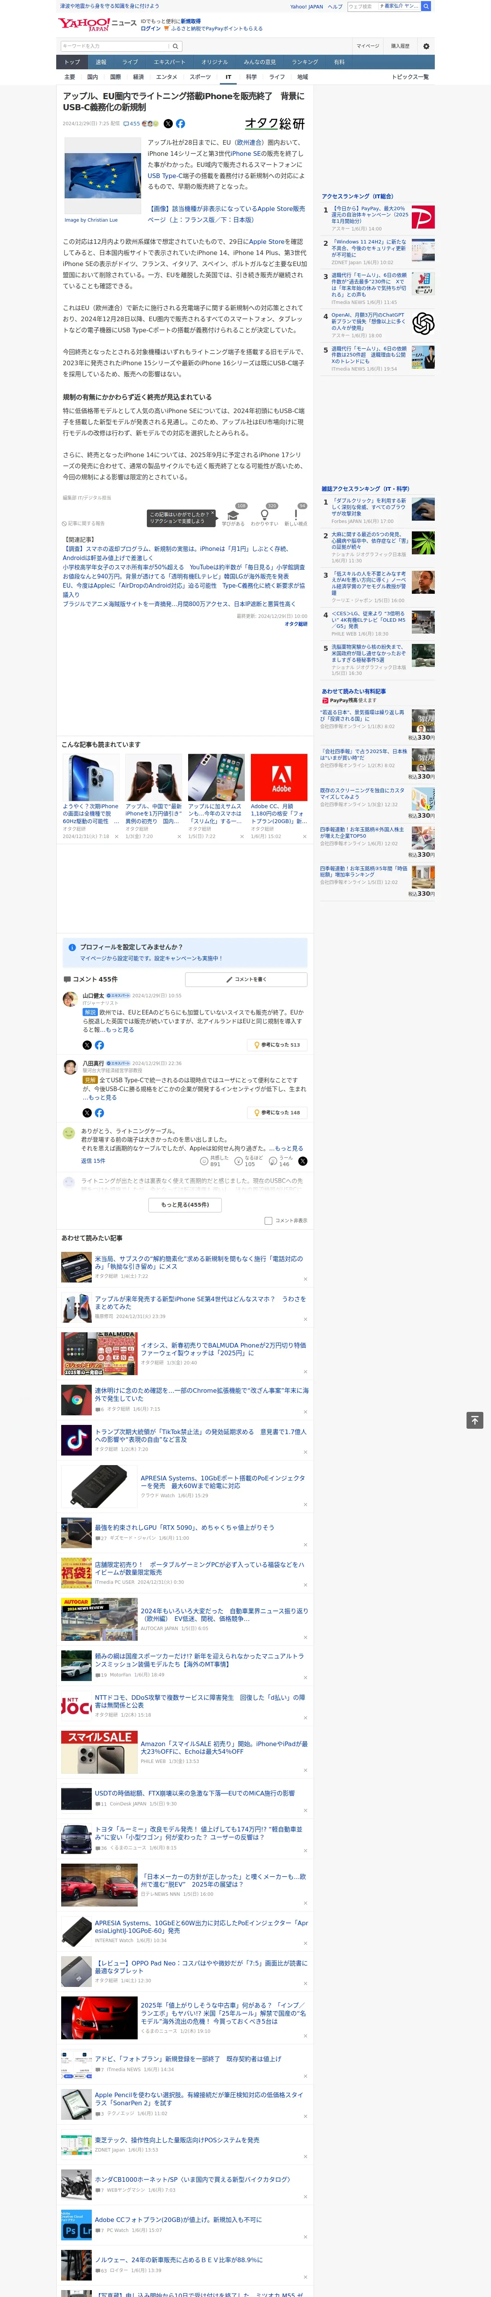Click 記事に関する報告 report link
Image resolution: width=491 pixels, height=2297 pixels.
click(x=83, y=523)
